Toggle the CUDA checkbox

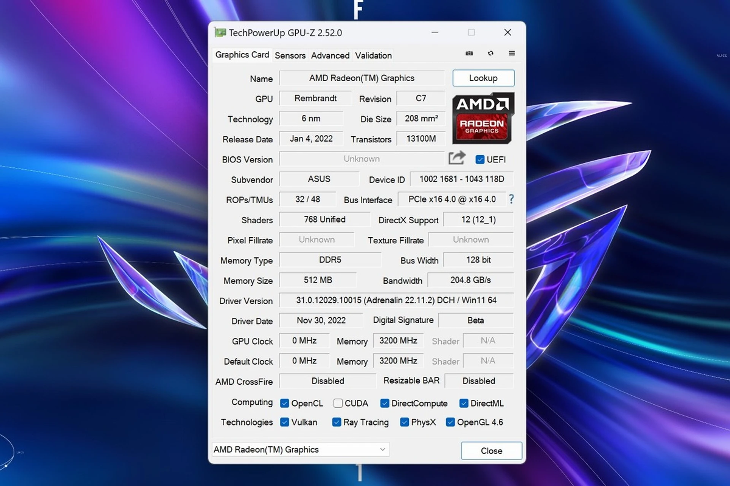(338, 403)
